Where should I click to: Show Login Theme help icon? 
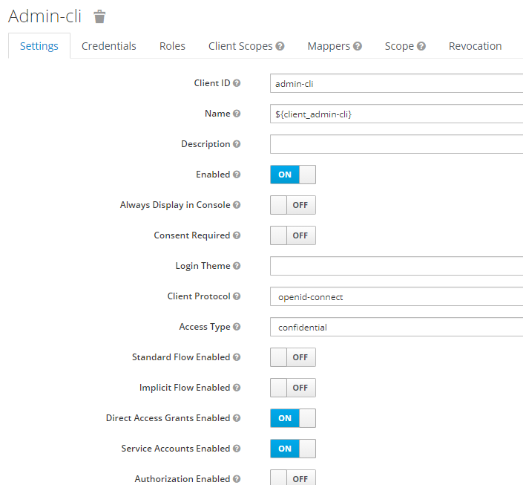237,266
